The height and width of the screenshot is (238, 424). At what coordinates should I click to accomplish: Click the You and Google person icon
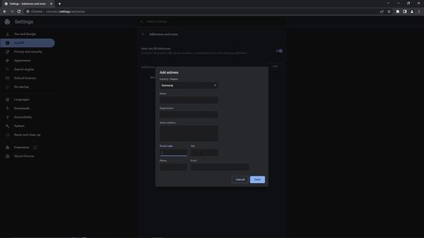7,34
